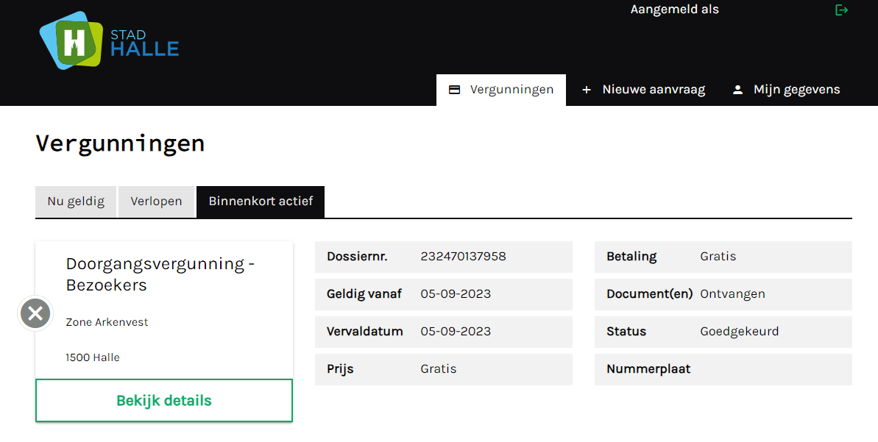Open the Vergunningen menu item
Viewport: 878px width, 442px height.
(513, 89)
